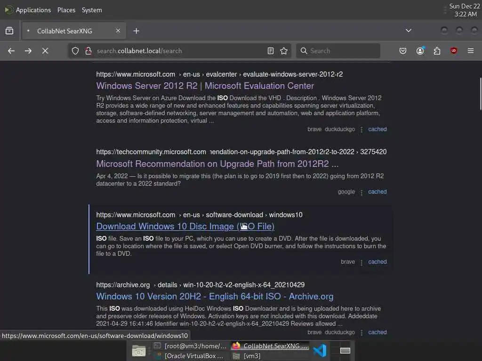This screenshot has width=482, height=361.
Task: Open the Places menu
Action: (x=66, y=10)
